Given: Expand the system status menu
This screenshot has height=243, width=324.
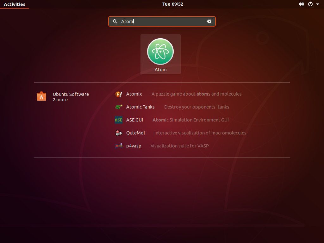Looking at the screenshot, I should (318, 4).
